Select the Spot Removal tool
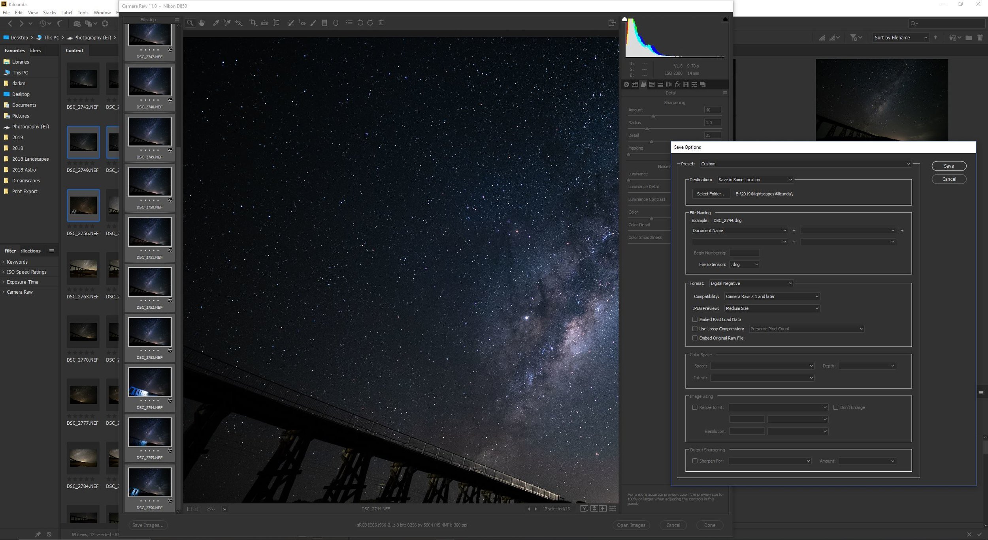 [x=290, y=23]
